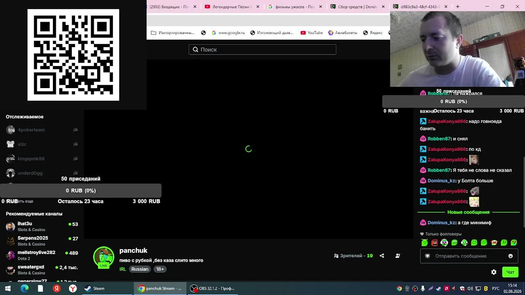
Task: Open the Сбор средств Donate tab
Action: click(358, 7)
